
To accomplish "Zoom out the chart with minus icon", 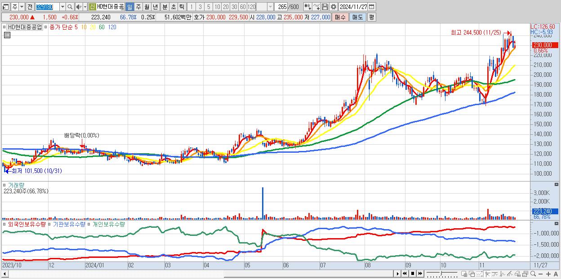I will [540, 274].
